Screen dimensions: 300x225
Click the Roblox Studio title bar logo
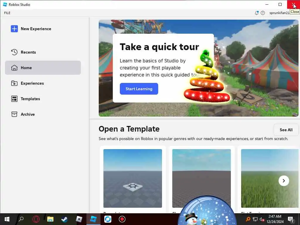pyautogui.click(x=5, y=4)
